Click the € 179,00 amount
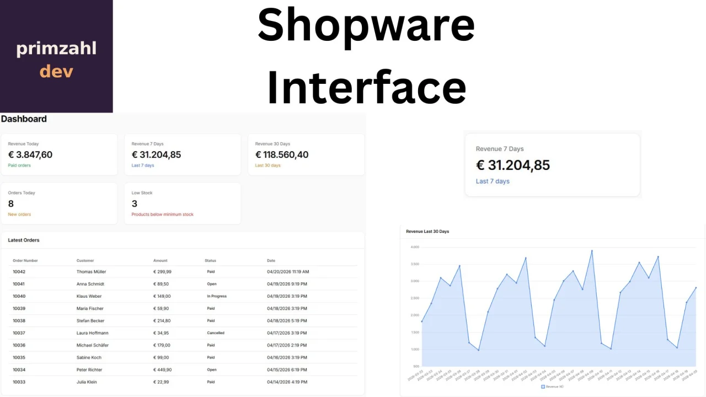Screen dimensions: 706x397 (162, 345)
